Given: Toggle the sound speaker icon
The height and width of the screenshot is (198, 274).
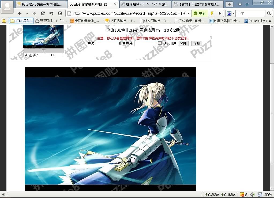Looking at the screenshot, I should pyautogui.click(x=252, y=195).
